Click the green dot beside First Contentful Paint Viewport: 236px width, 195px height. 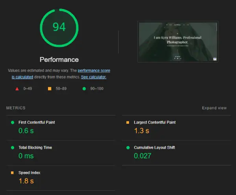pos(12,122)
